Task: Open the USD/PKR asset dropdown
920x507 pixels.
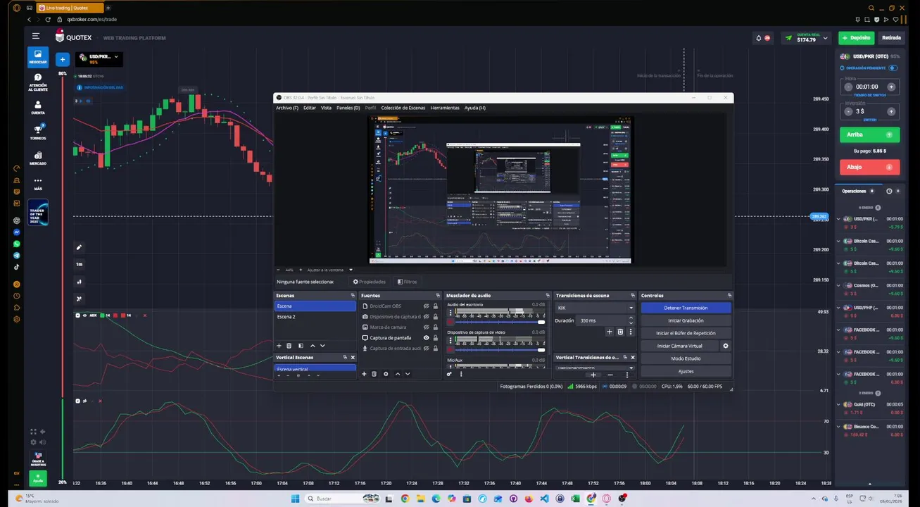Action: [99, 59]
